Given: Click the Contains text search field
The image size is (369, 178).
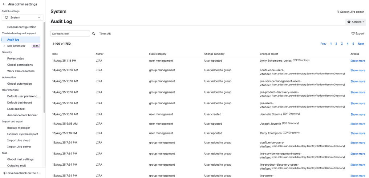Looking at the screenshot, I should click(70, 34).
